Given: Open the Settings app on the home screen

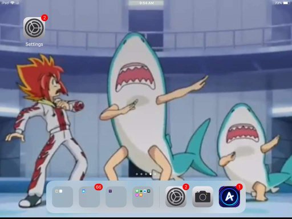Looking at the screenshot, I should coord(34,28).
